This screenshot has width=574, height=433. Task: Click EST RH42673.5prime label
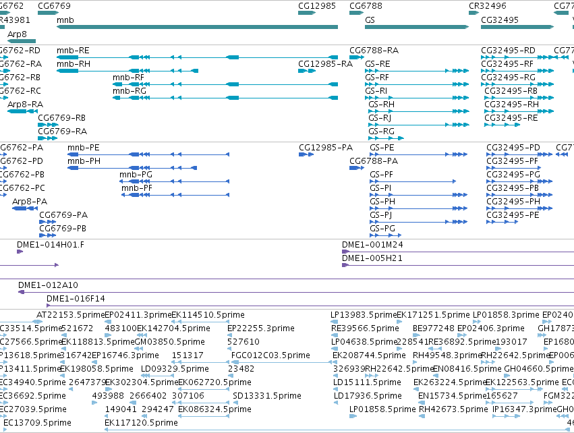pos(453,409)
